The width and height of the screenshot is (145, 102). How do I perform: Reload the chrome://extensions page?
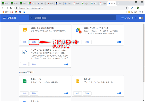pyautogui.click(x=11, y=8)
